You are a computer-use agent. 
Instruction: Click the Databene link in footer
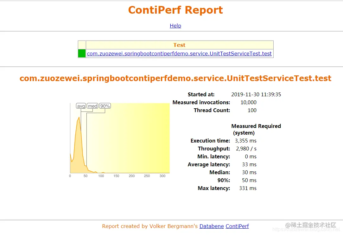(x=212, y=226)
